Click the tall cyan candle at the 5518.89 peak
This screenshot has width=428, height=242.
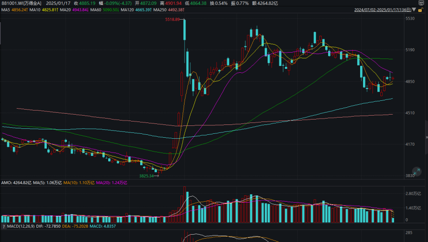click(184, 30)
